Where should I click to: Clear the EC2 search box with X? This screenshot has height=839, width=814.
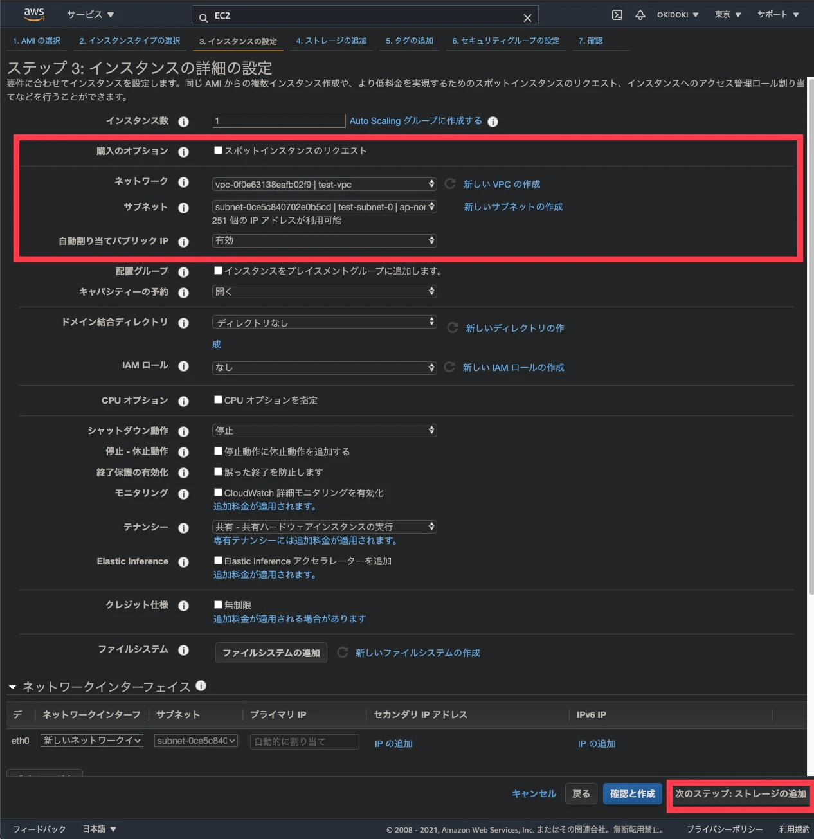tap(527, 17)
